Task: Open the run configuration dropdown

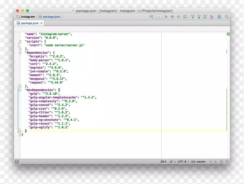Action: point(159,17)
